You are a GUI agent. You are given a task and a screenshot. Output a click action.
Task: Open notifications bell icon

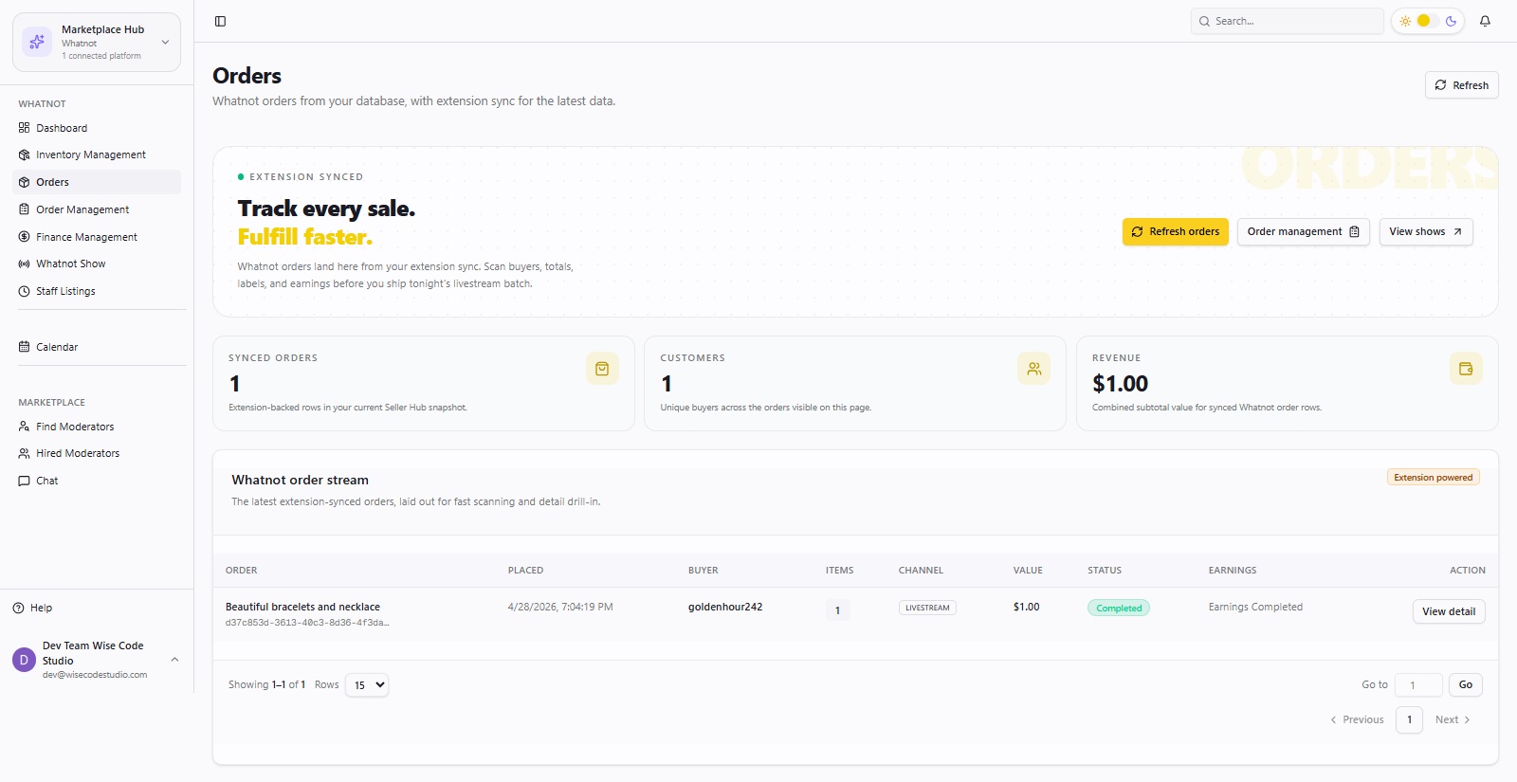click(1485, 21)
